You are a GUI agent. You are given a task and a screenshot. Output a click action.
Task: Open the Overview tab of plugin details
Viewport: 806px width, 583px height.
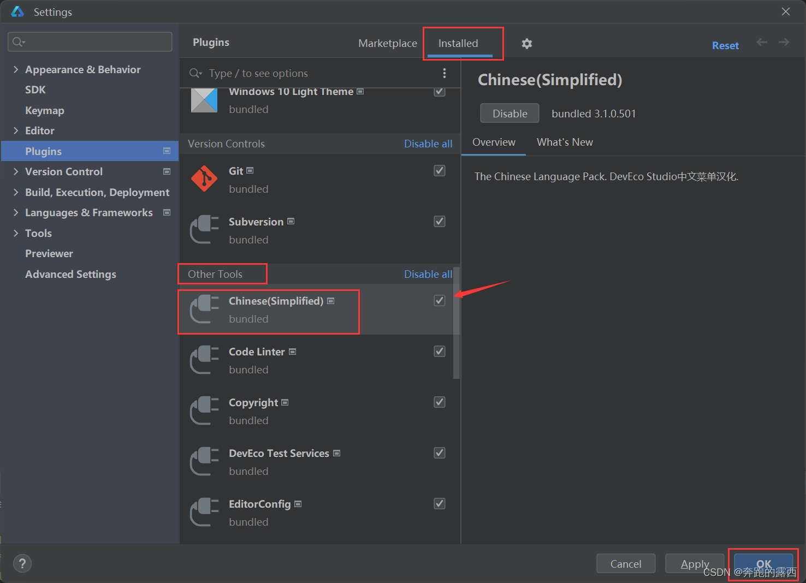click(x=494, y=142)
